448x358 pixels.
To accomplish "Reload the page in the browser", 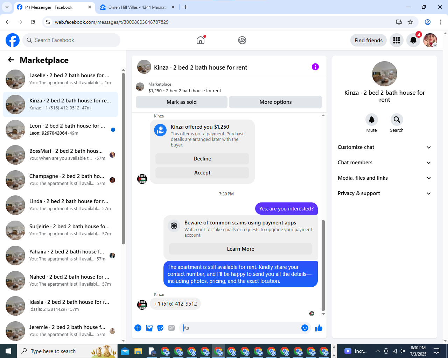I will (x=33, y=22).
